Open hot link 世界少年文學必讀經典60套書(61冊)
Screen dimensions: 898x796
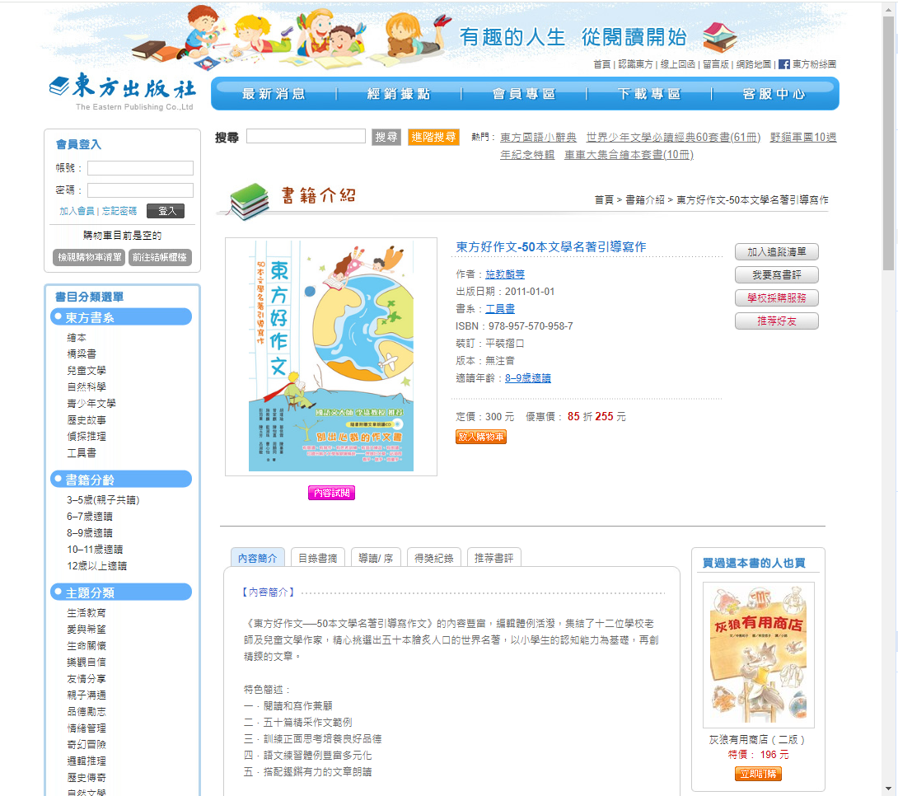coord(674,138)
